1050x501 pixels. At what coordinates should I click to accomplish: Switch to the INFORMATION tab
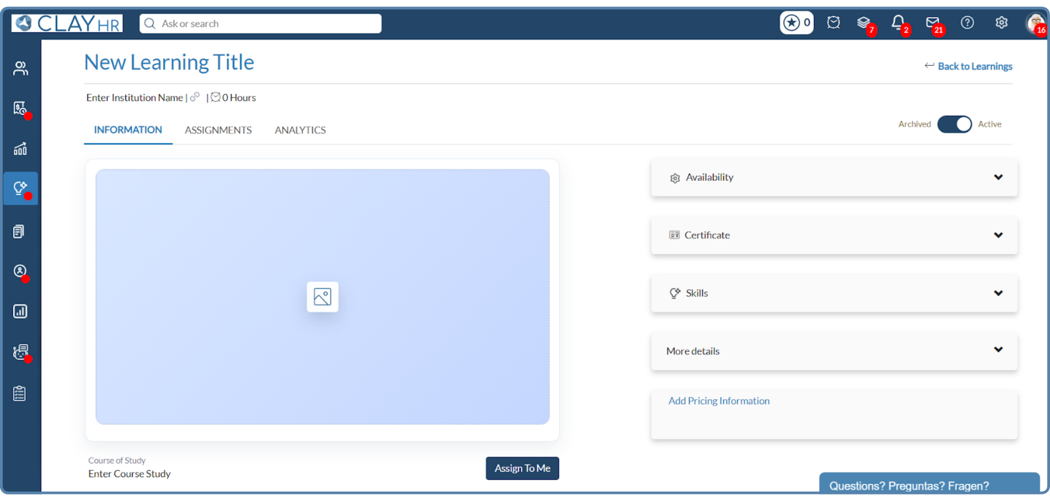click(x=128, y=130)
